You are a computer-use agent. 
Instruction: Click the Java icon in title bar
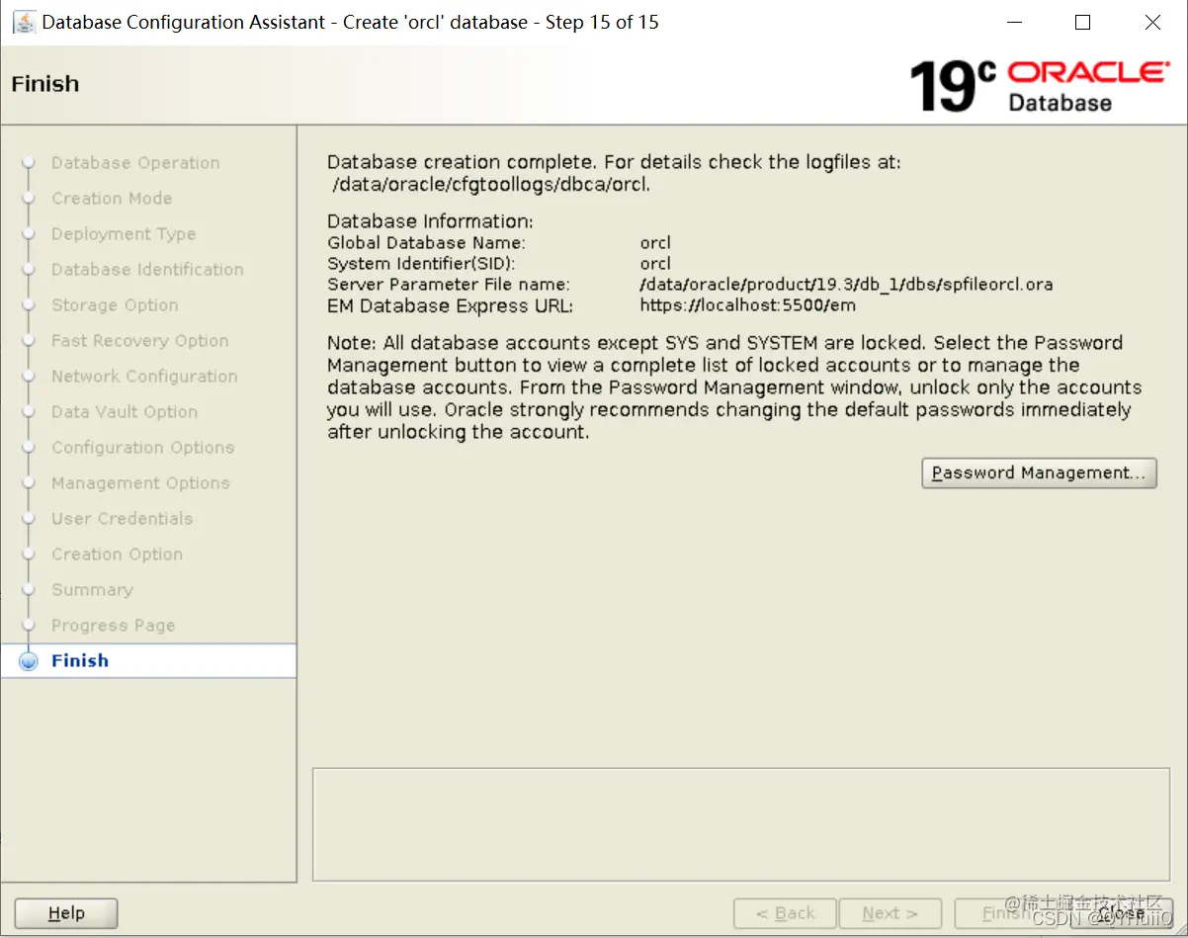[24, 22]
